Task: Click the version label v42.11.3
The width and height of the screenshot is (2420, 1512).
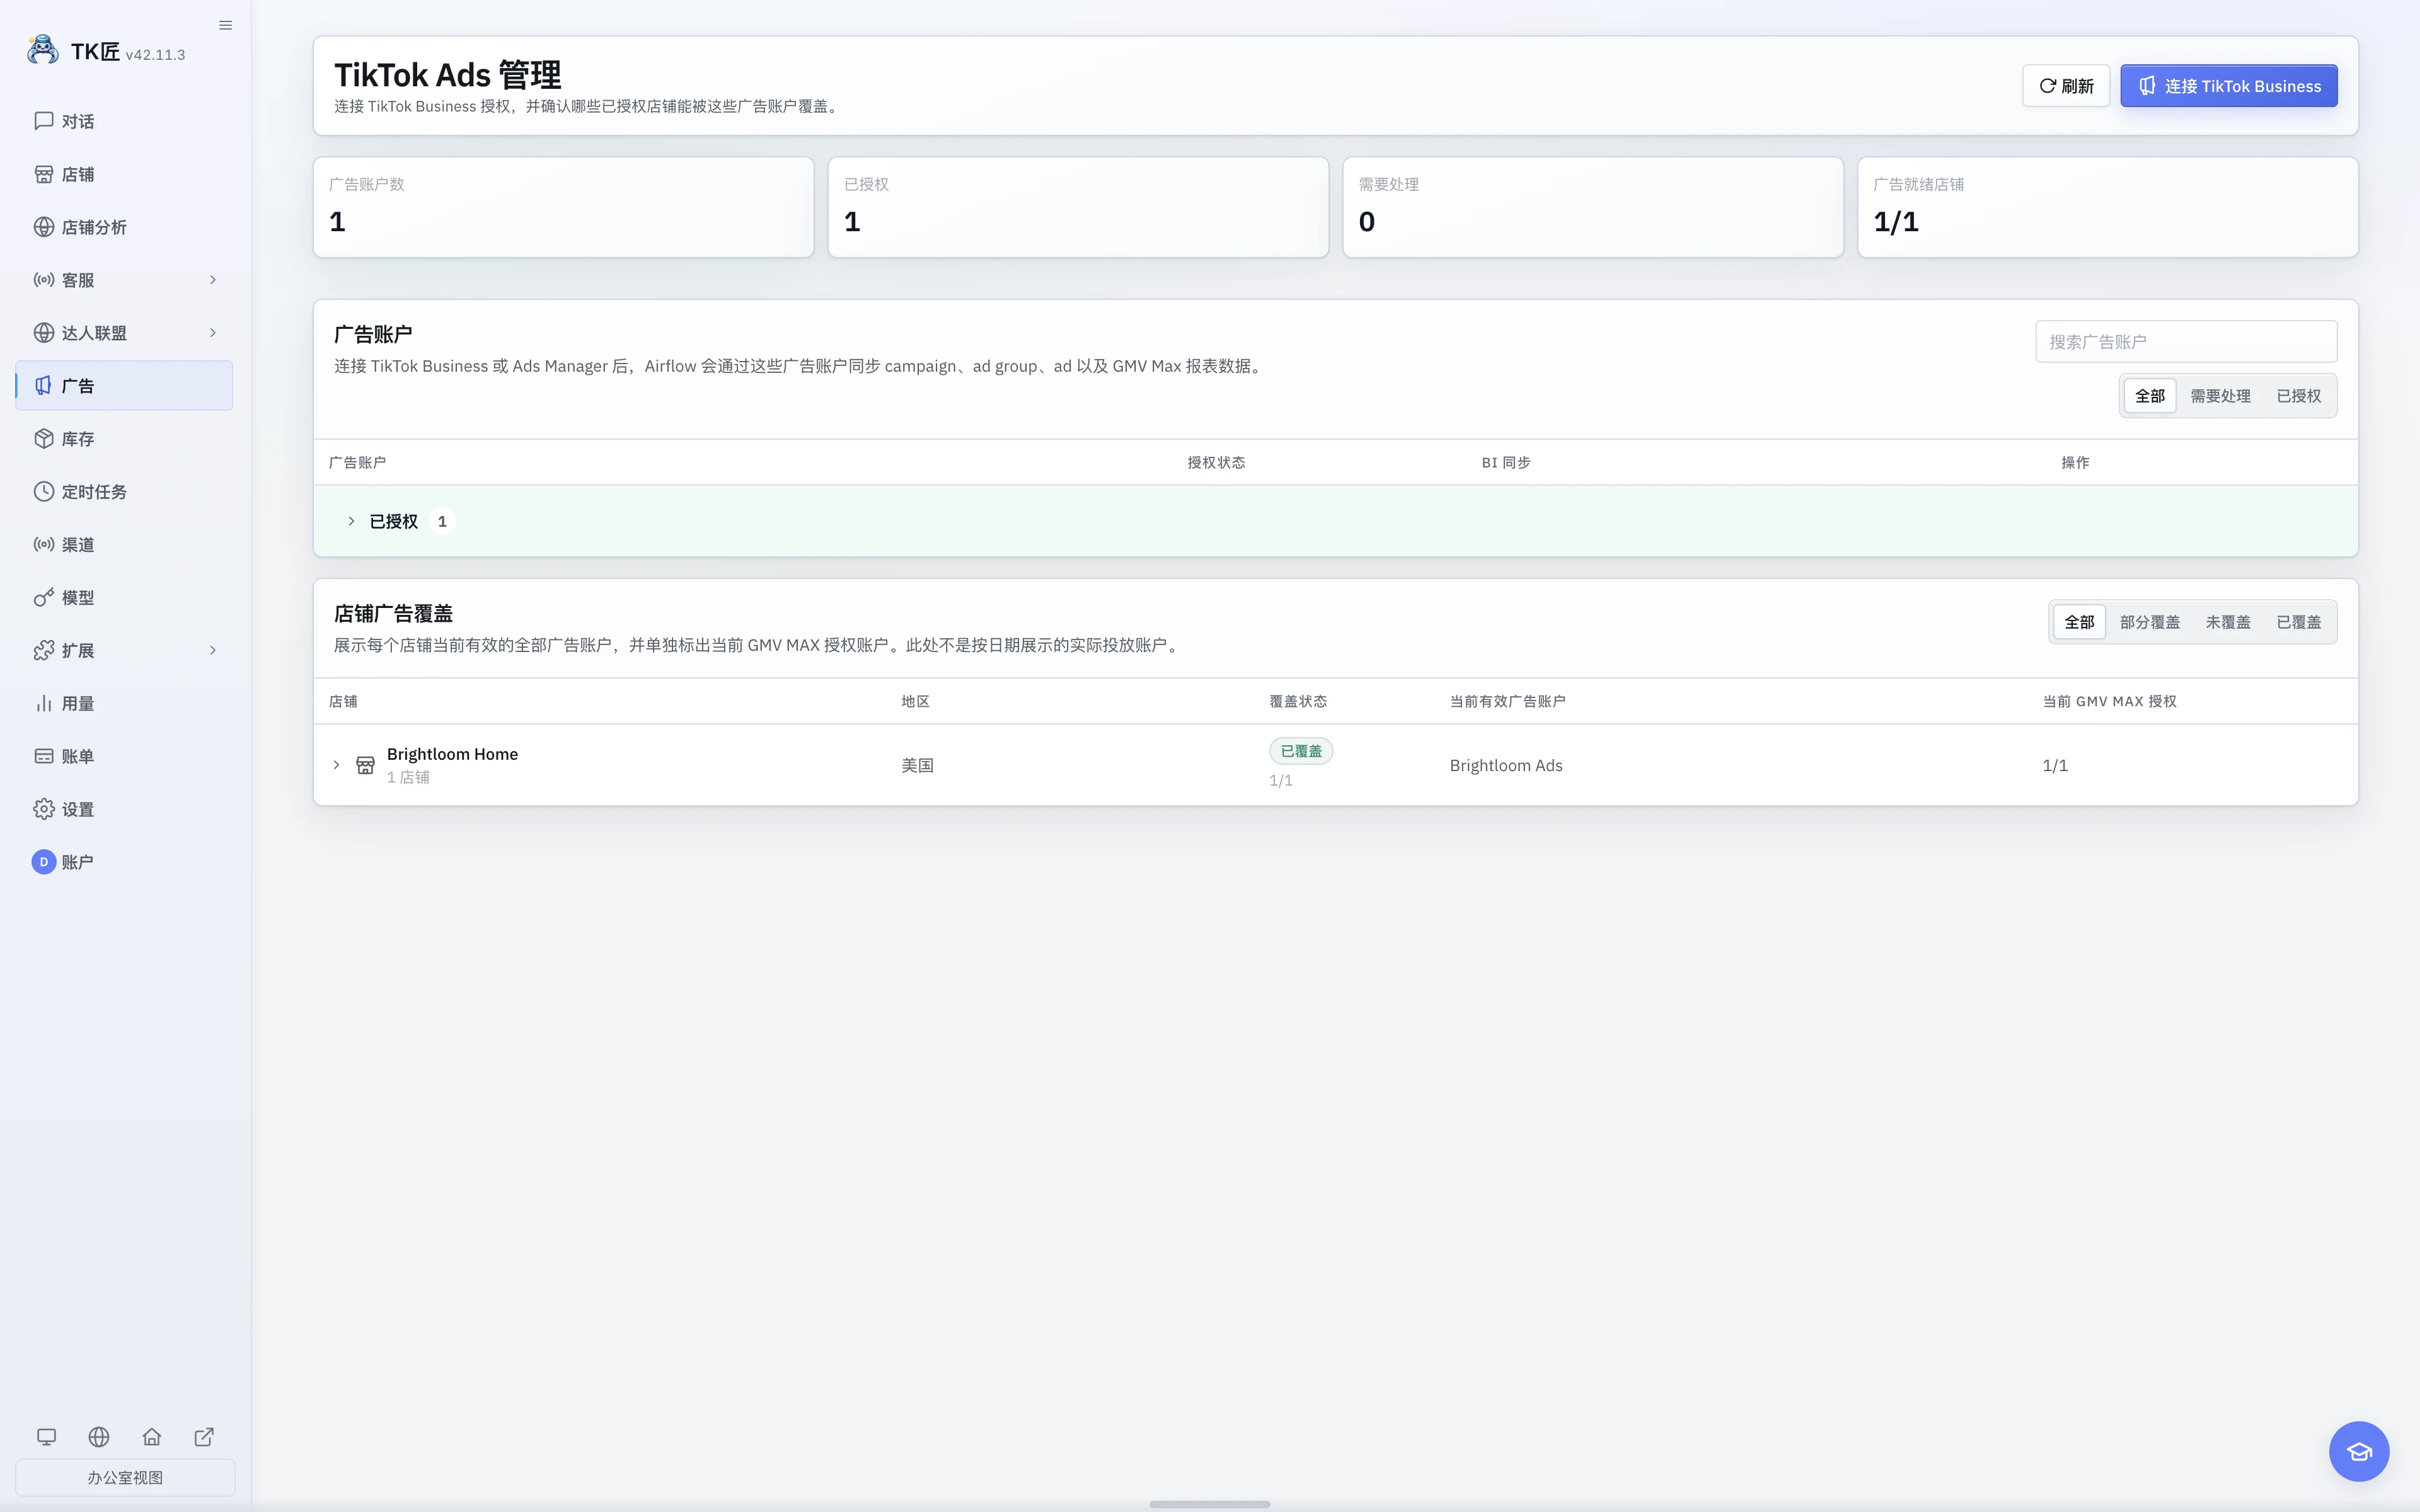Action: tap(155, 55)
